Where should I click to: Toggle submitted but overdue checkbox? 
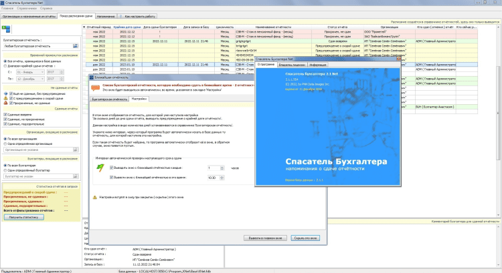[x=5, y=119]
